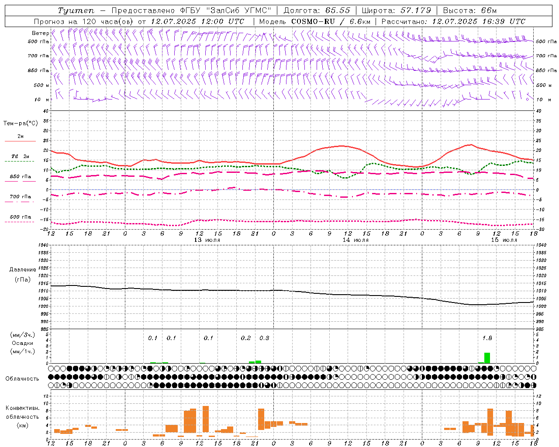This screenshot has width=559, height=447.
Task: Click the Конвективн. облачность label
Action: [x=22, y=412]
